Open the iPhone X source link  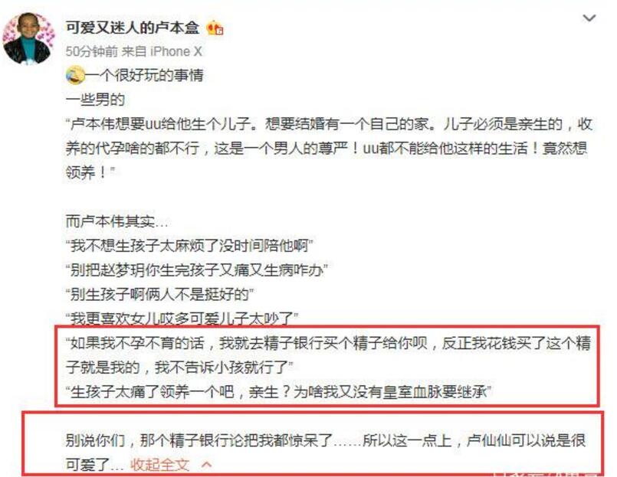(176, 51)
